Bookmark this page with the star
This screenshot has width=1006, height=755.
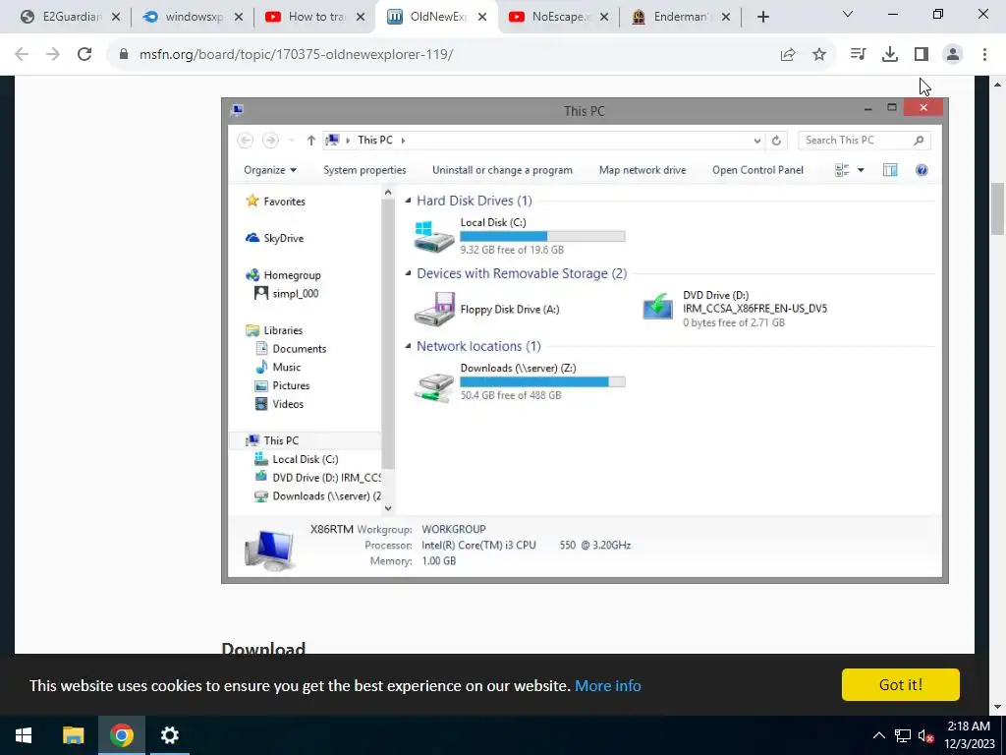(x=819, y=55)
